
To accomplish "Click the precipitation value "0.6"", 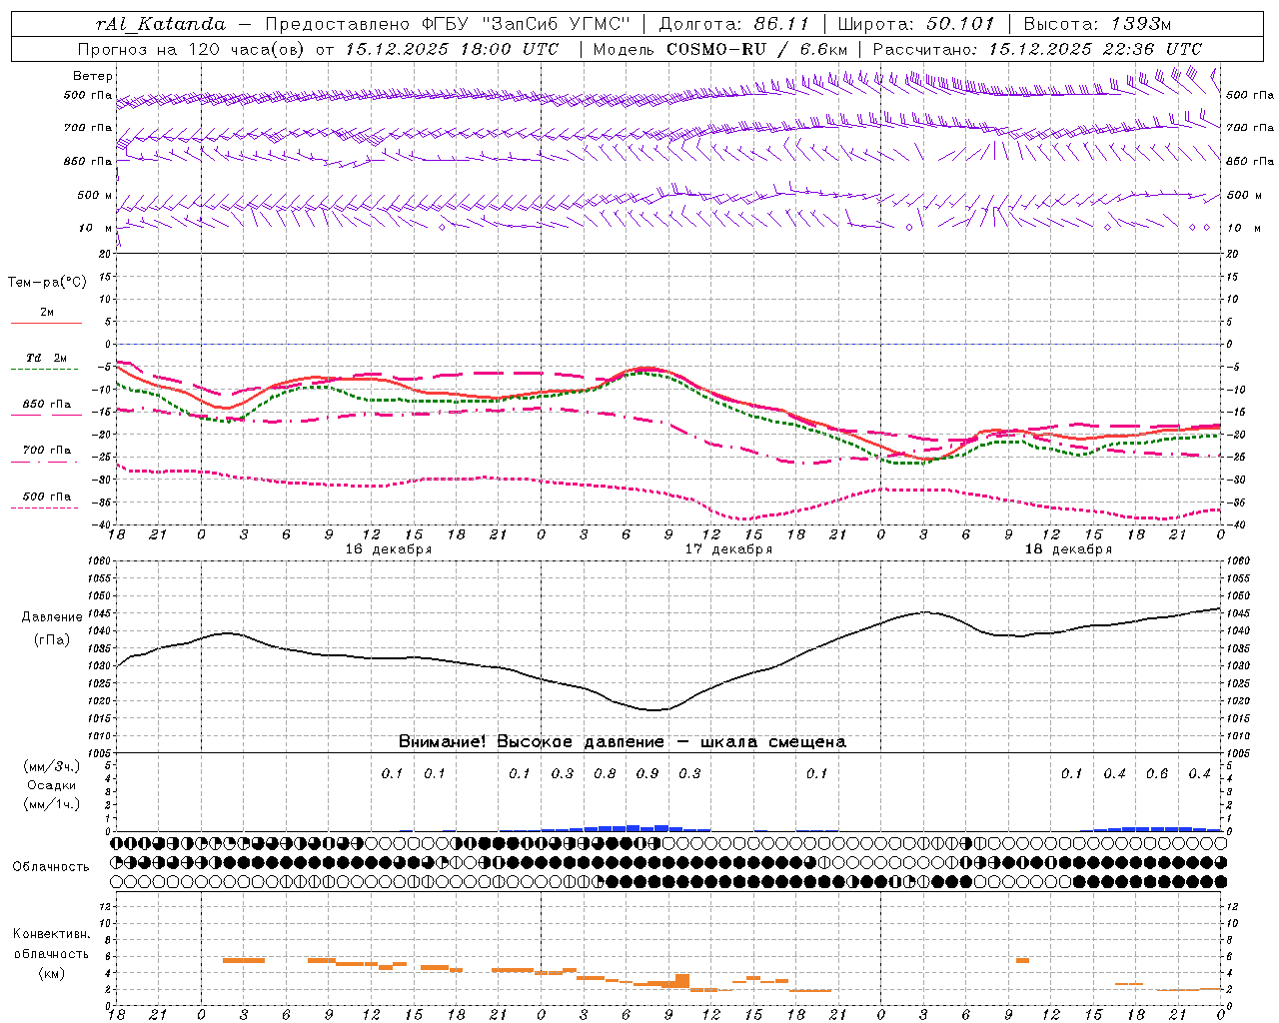I will click(1157, 773).
